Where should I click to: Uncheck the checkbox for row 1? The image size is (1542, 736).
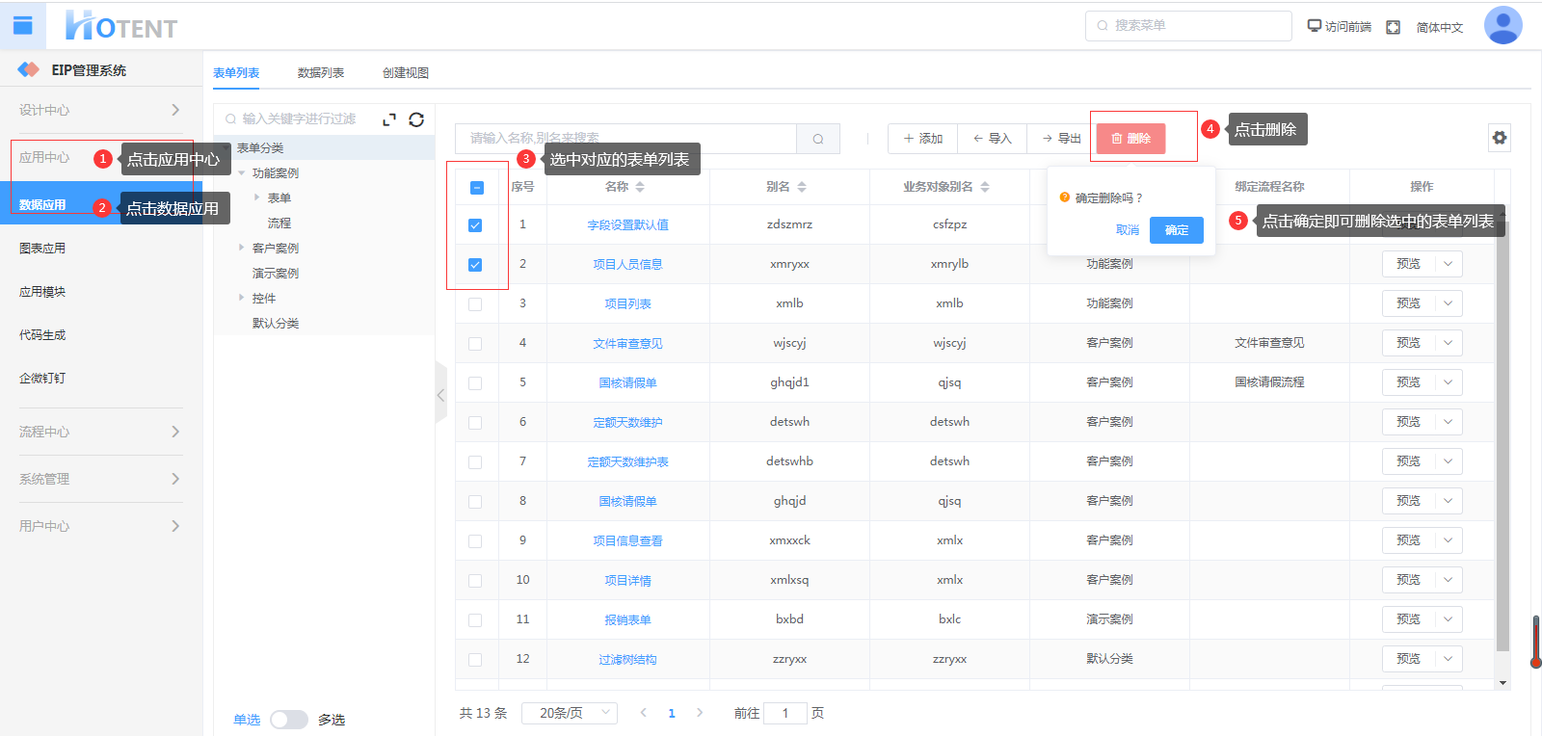(x=475, y=225)
